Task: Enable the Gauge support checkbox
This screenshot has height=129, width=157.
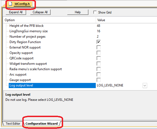Action: pyautogui.click(x=98, y=80)
